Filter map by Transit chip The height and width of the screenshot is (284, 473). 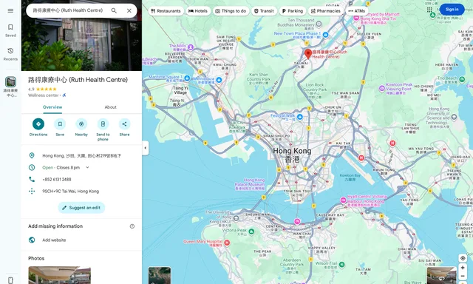pyautogui.click(x=264, y=11)
